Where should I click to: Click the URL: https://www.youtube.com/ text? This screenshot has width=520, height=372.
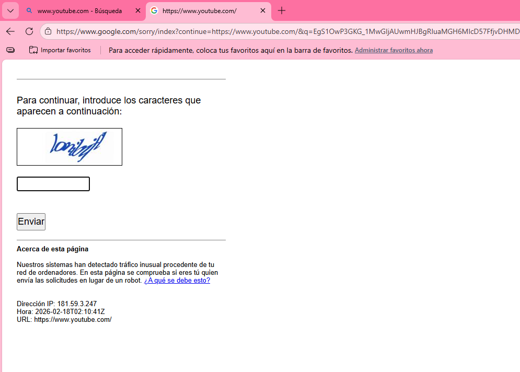(64, 320)
